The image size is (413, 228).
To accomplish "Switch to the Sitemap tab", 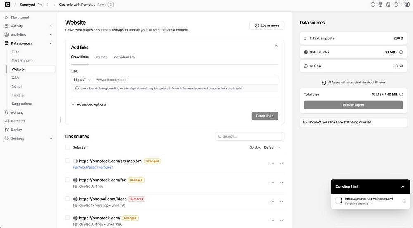I will click(101, 57).
